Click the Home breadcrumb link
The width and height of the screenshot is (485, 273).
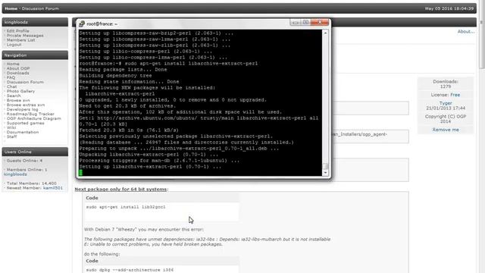(x=11, y=8)
